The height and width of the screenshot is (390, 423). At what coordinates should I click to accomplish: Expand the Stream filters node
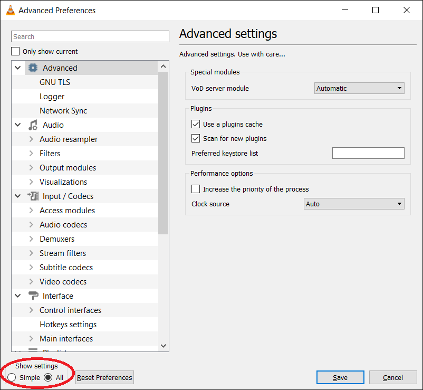coord(31,253)
